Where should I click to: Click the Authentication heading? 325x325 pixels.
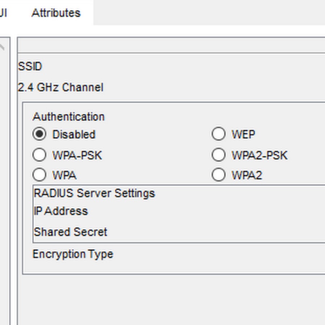[x=69, y=117]
